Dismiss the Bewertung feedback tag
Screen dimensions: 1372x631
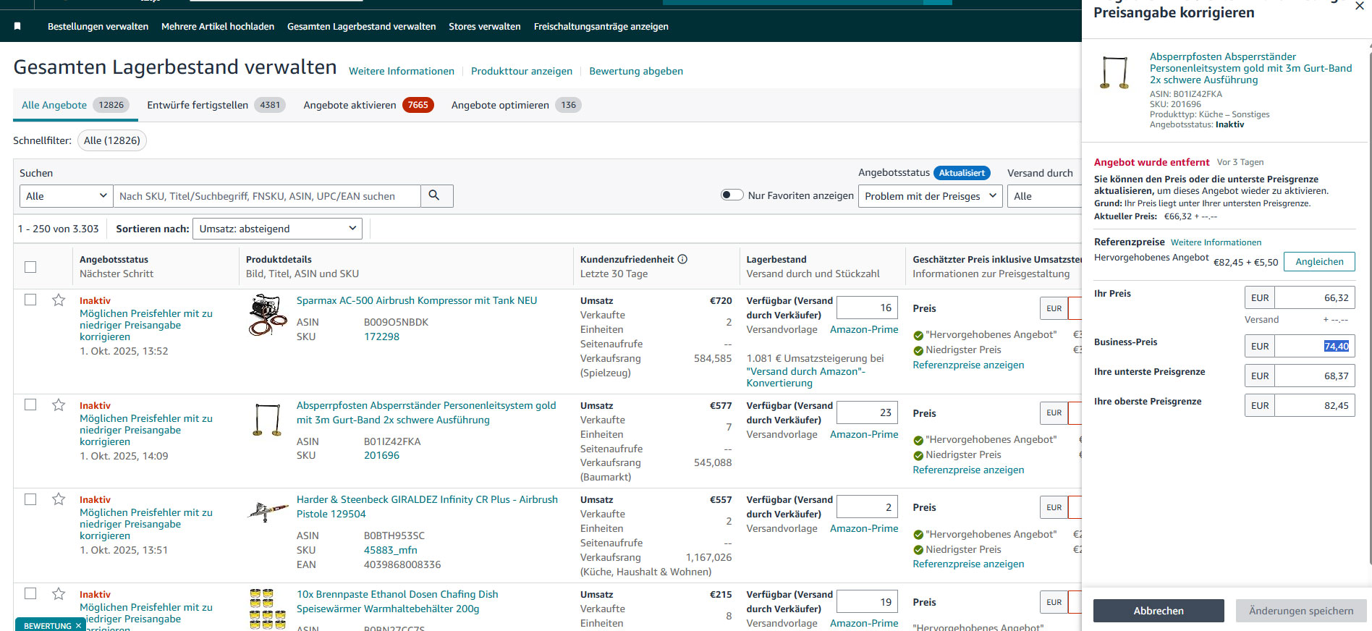(x=78, y=626)
